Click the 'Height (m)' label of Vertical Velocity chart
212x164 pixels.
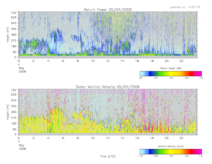point(8,112)
